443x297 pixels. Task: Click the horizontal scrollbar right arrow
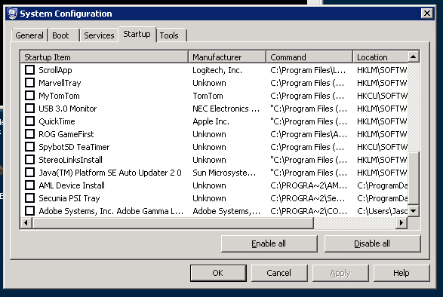[x=401, y=223]
